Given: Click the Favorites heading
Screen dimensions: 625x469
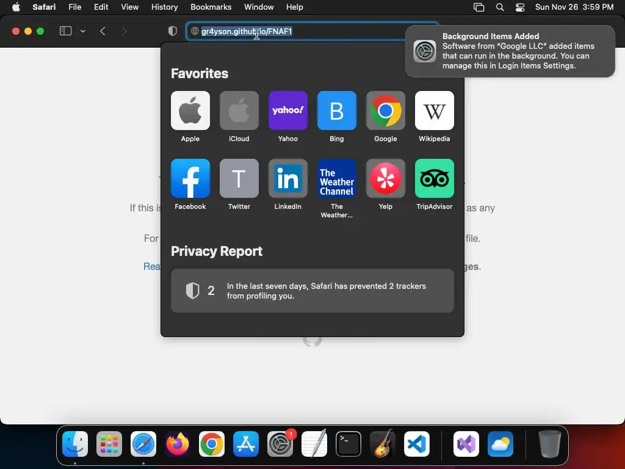Looking at the screenshot, I should pyautogui.click(x=200, y=73).
